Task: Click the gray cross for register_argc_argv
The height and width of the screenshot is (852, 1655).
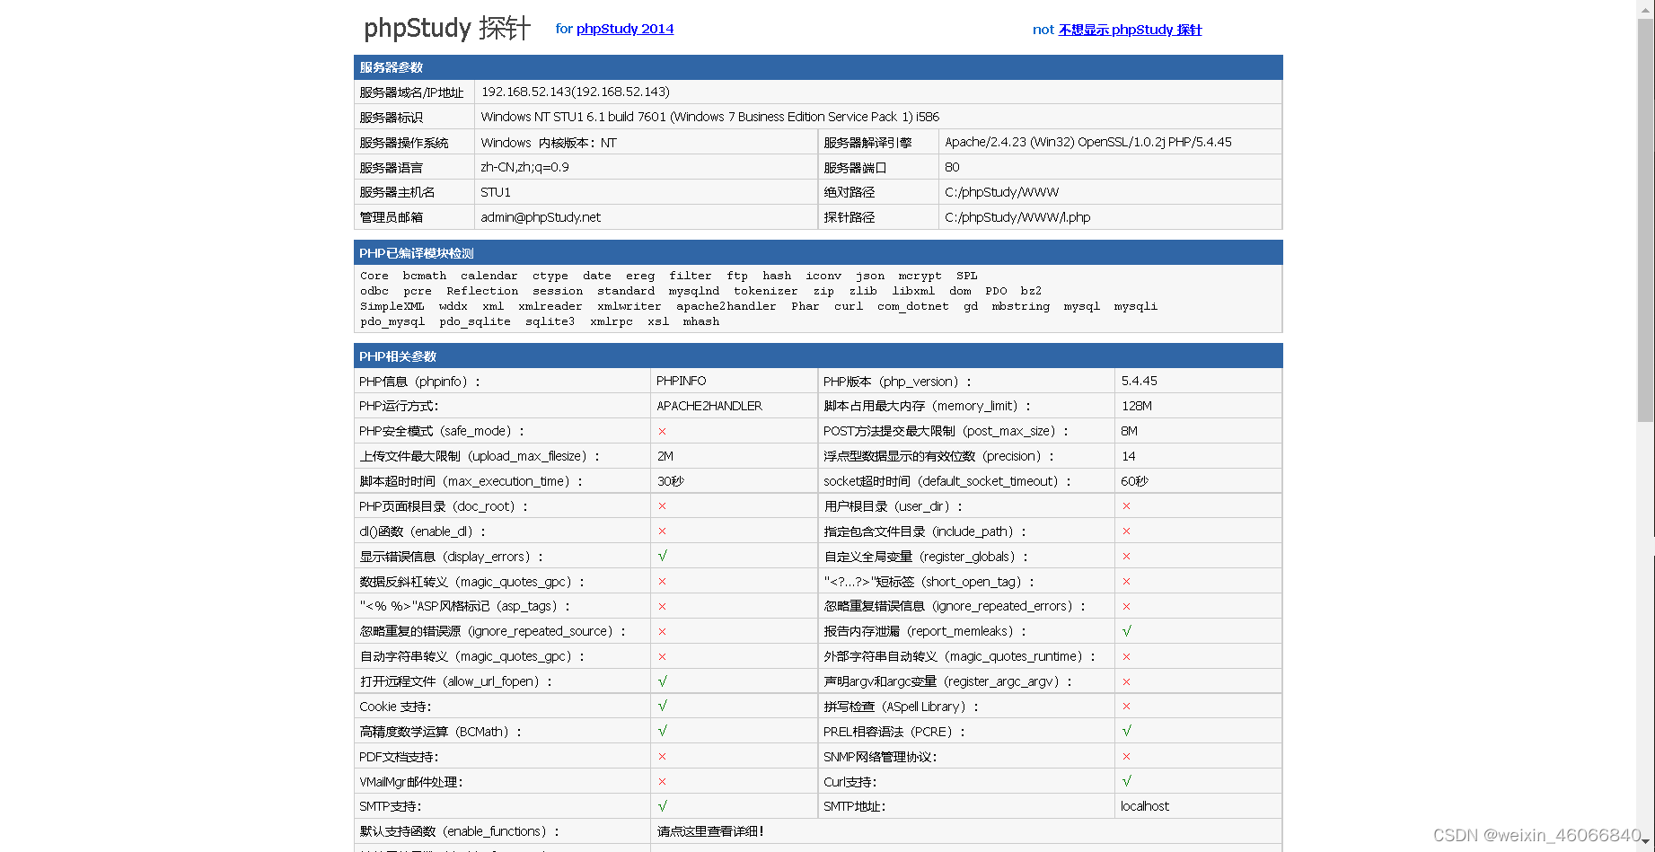Action: pyautogui.click(x=1127, y=681)
